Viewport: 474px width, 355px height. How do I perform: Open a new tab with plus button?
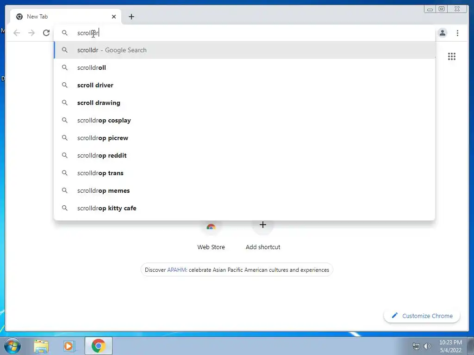(x=131, y=17)
